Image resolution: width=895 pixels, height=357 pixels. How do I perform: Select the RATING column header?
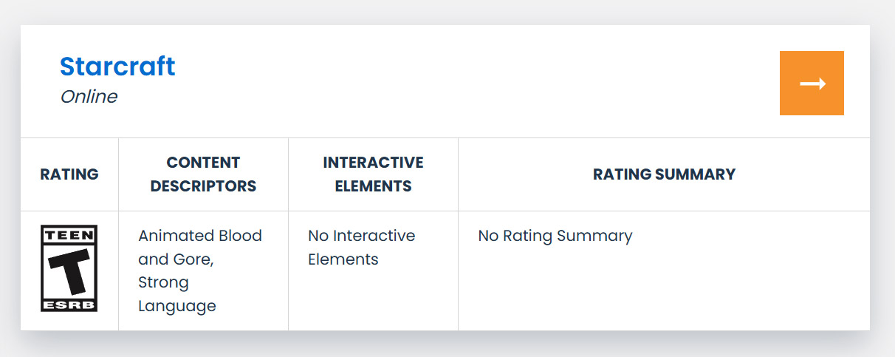point(69,174)
